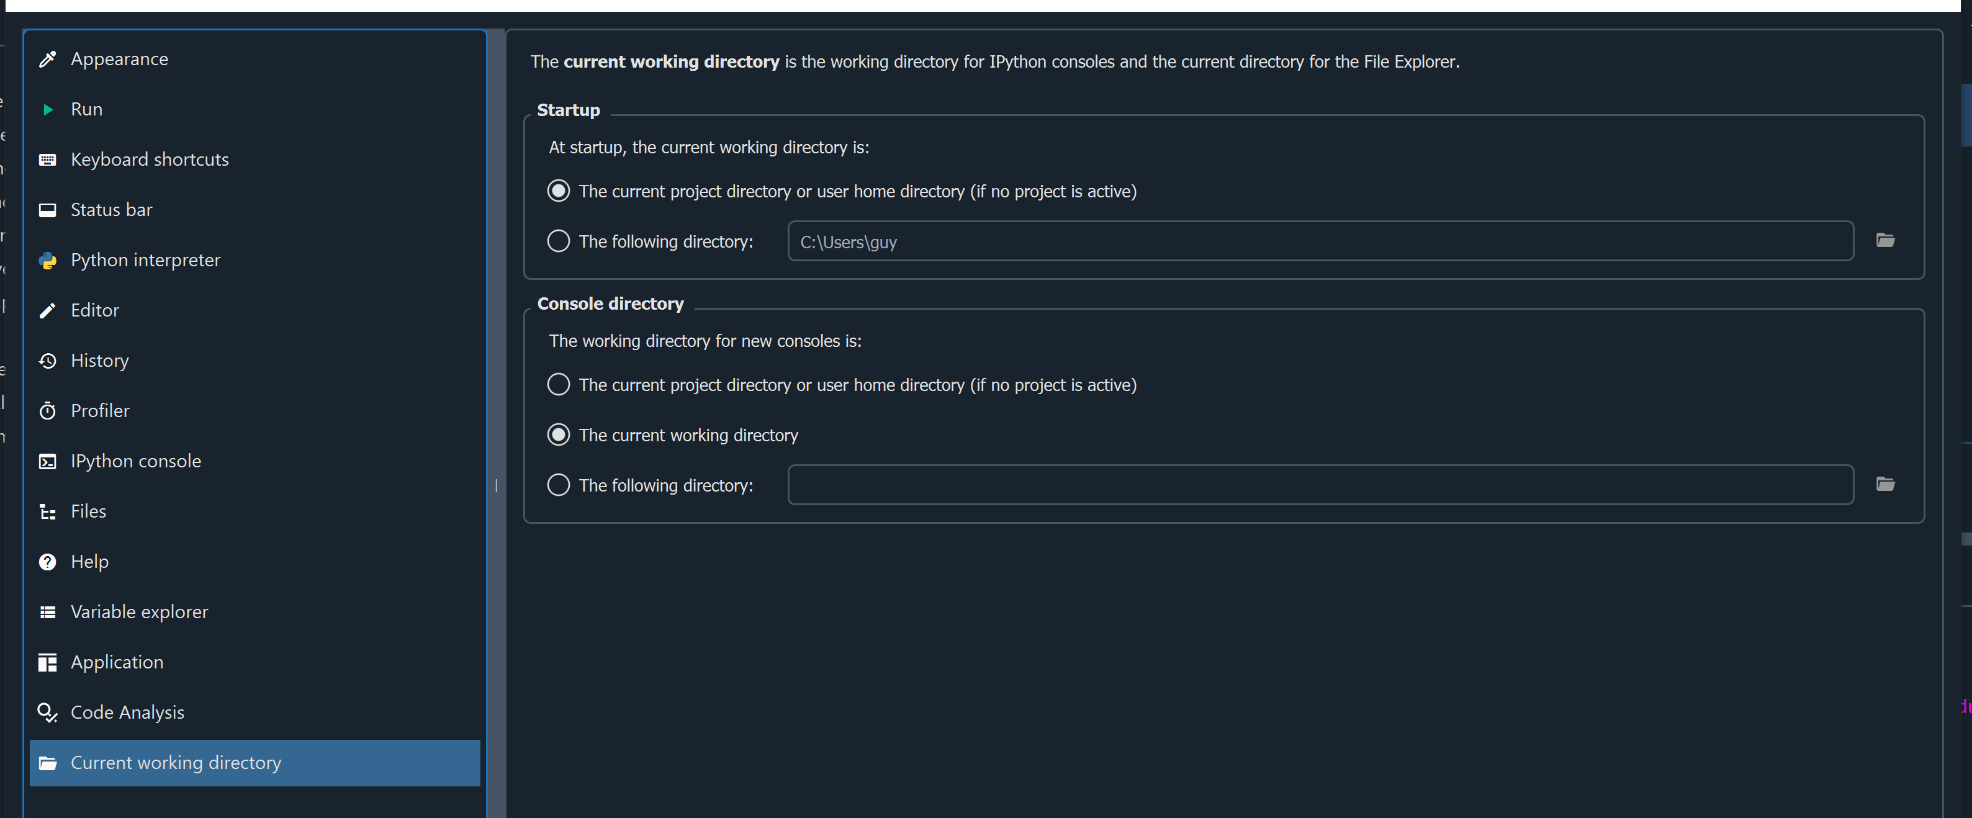Switch to the Editor settings page
The width and height of the screenshot is (1972, 818).
95,310
